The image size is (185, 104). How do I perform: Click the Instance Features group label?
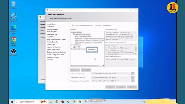click(x=76, y=32)
